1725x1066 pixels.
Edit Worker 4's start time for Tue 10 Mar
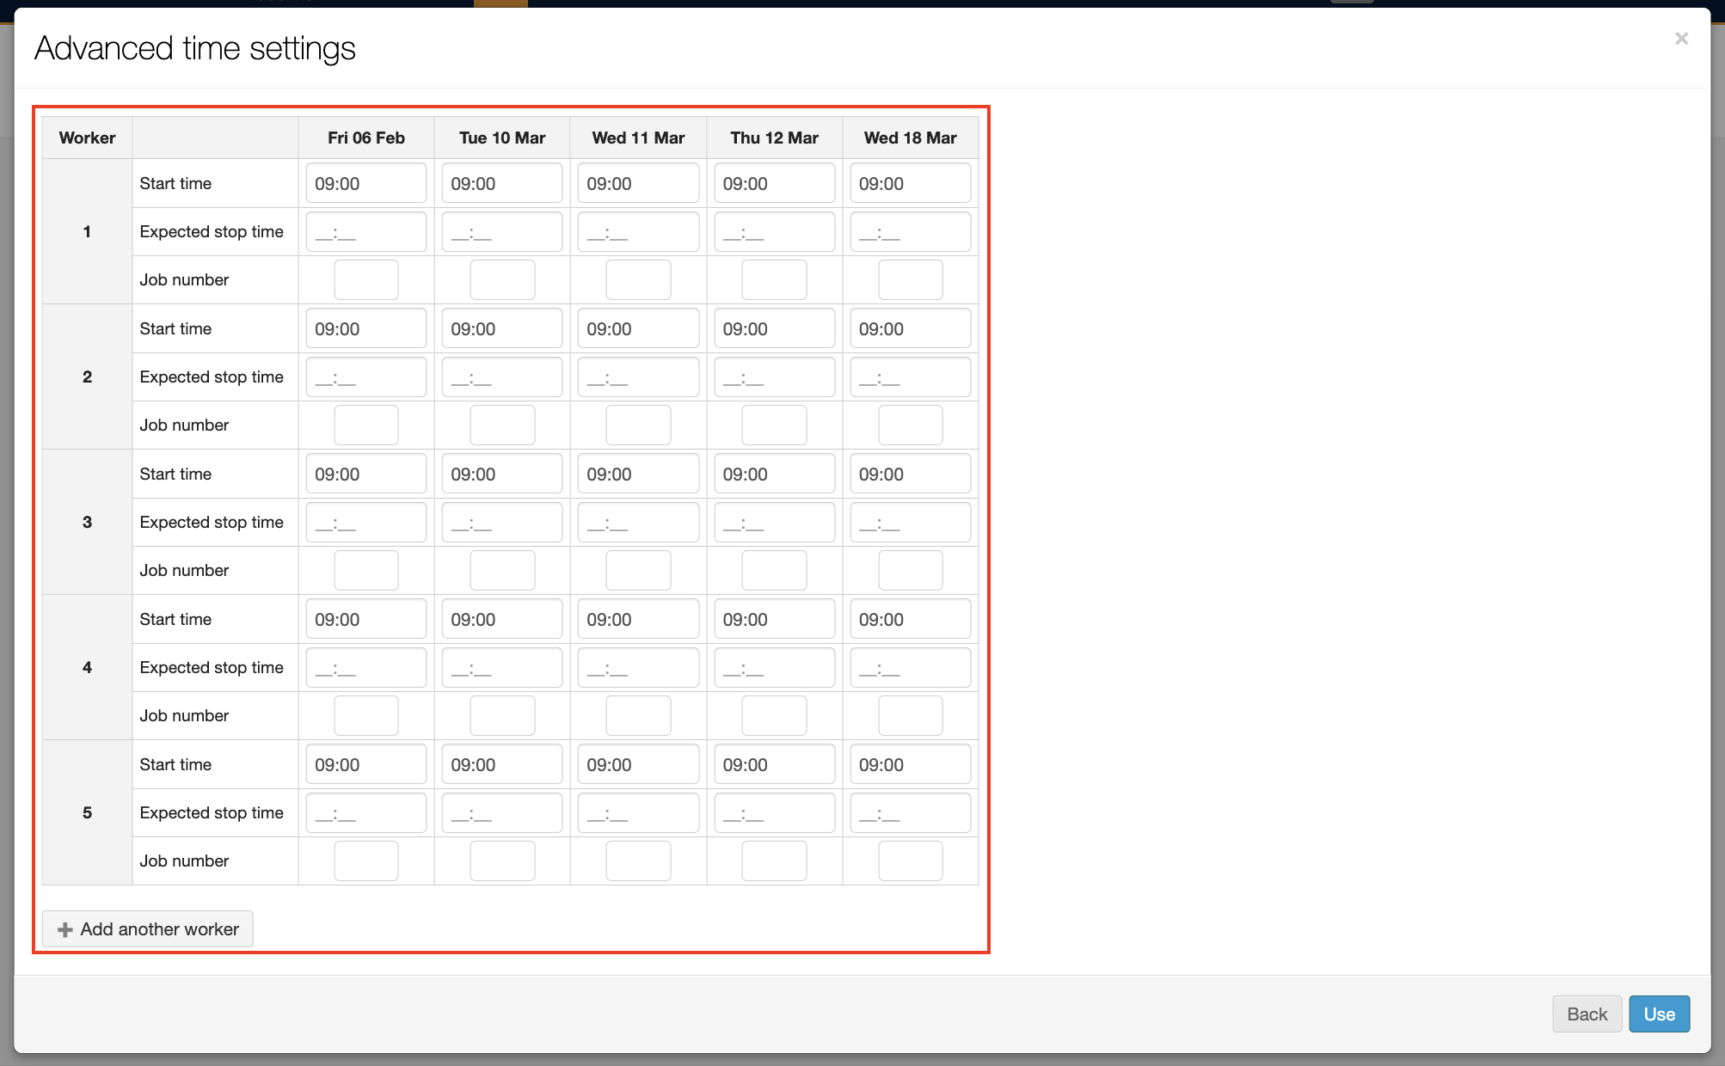tap(501, 618)
